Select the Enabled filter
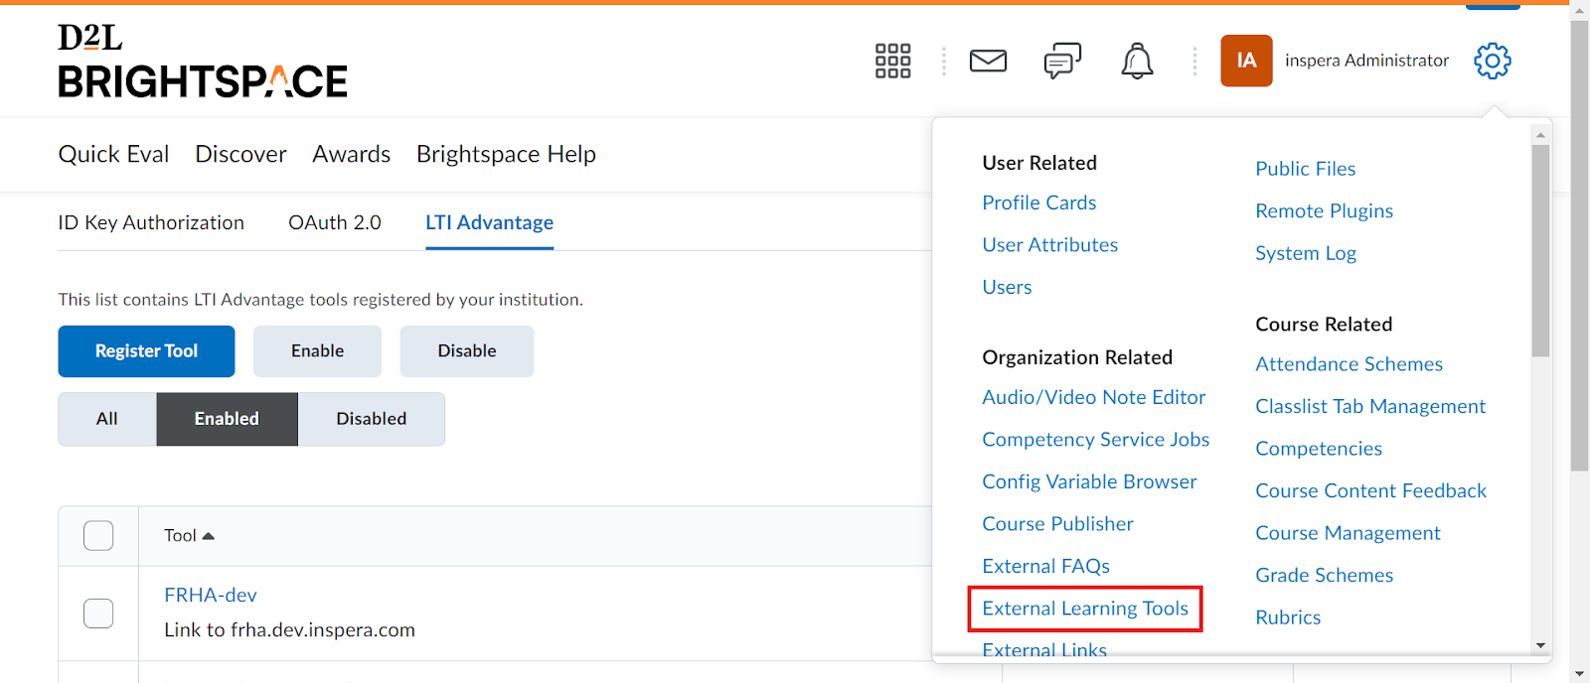 [227, 419]
